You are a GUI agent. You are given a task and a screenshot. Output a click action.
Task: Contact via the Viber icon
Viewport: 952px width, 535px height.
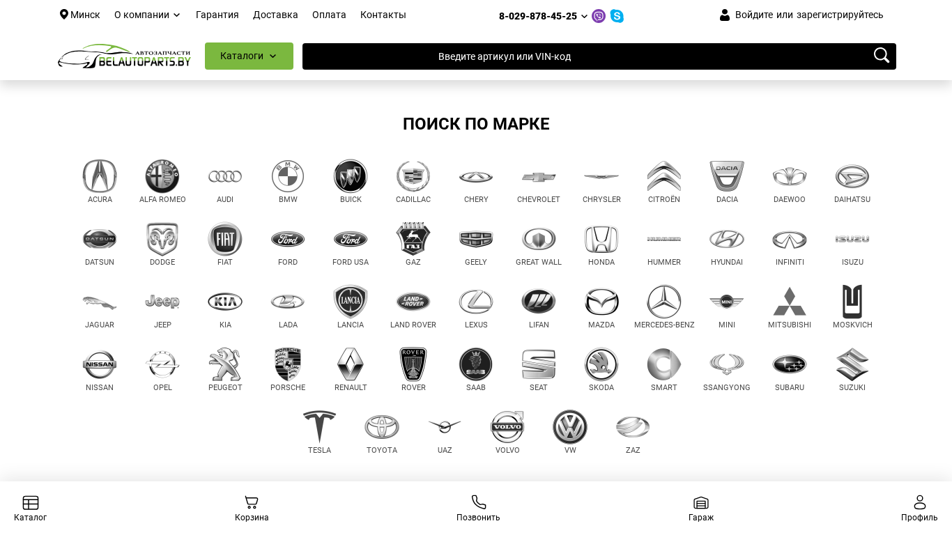tap(599, 16)
